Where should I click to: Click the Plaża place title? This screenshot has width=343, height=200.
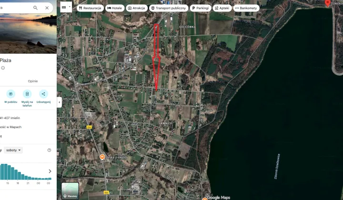(x=6, y=60)
